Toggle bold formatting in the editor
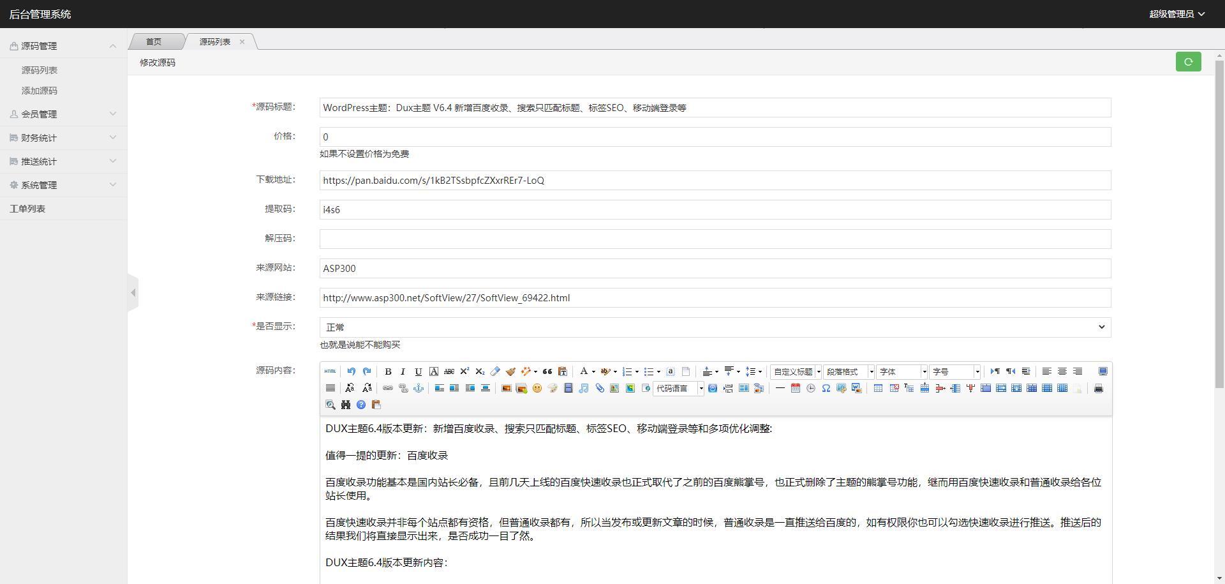1225x584 pixels. pyautogui.click(x=387, y=371)
